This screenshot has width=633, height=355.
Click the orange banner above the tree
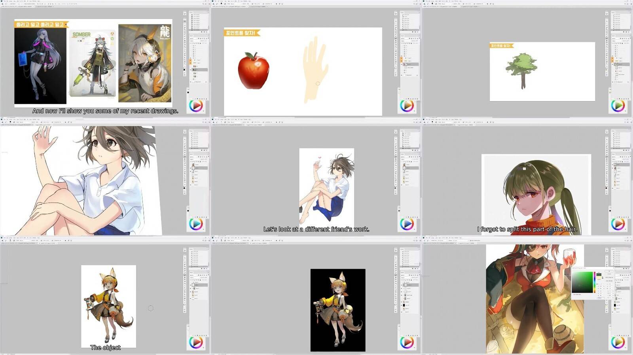click(x=502, y=46)
